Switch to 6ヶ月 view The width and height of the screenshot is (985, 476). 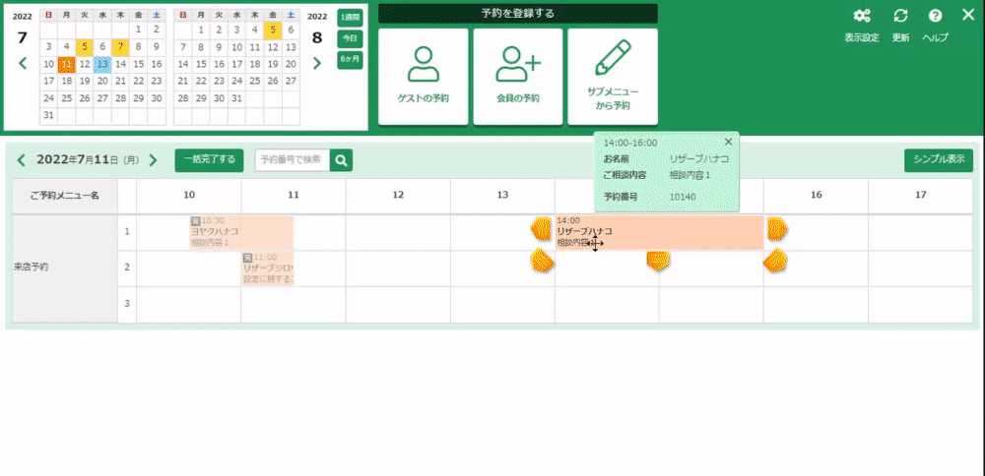click(x=350, y=60)
